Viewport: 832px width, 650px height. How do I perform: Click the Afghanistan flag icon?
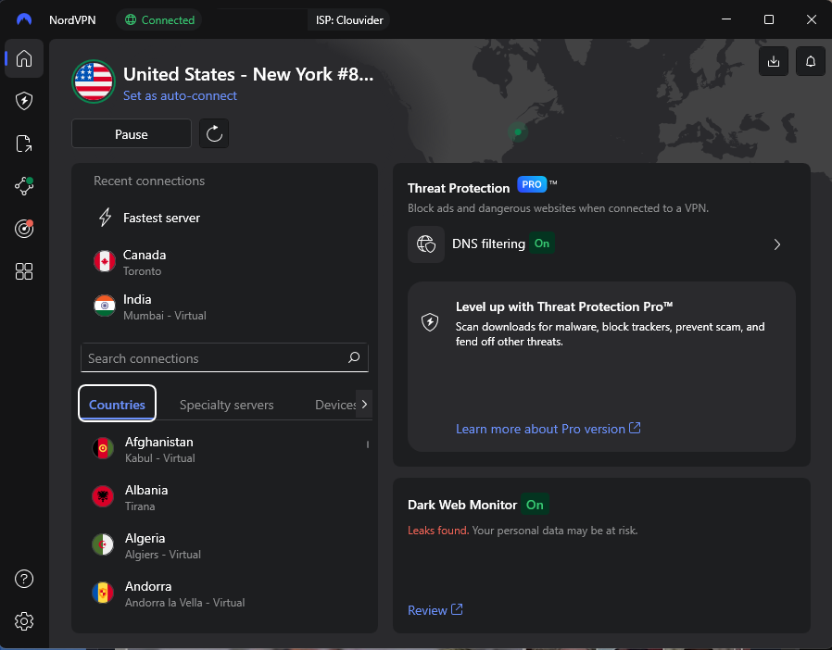pyautogui.click(x=103, y=448)
